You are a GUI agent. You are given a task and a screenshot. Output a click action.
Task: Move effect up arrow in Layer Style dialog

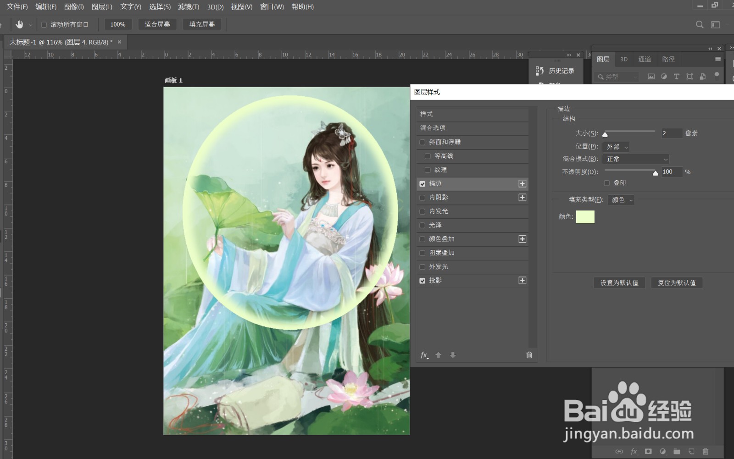tap(438, 355)
